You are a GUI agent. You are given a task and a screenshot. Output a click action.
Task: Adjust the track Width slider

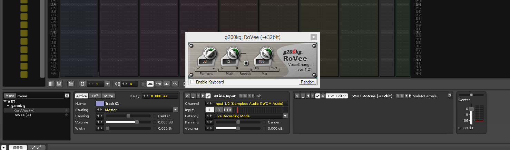point(128,128)
